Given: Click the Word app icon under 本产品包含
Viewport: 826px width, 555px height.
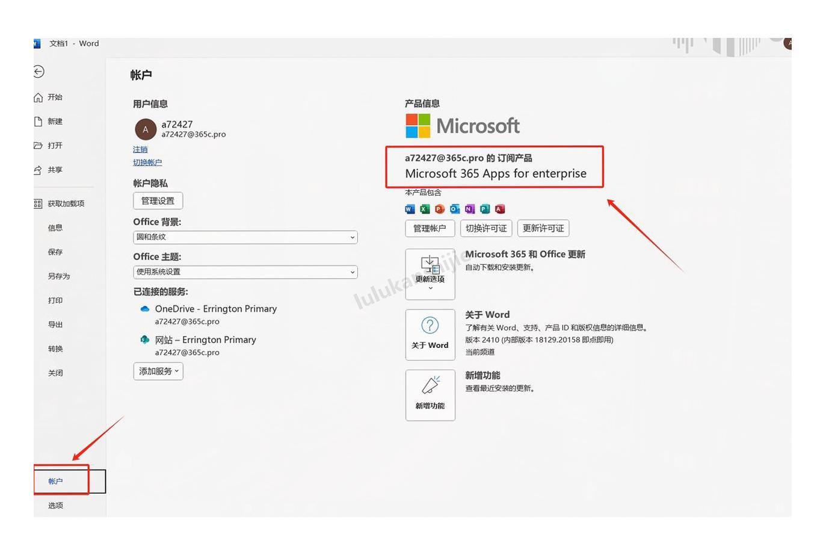Looking at the screenshot, I should (x=410, y=209).
